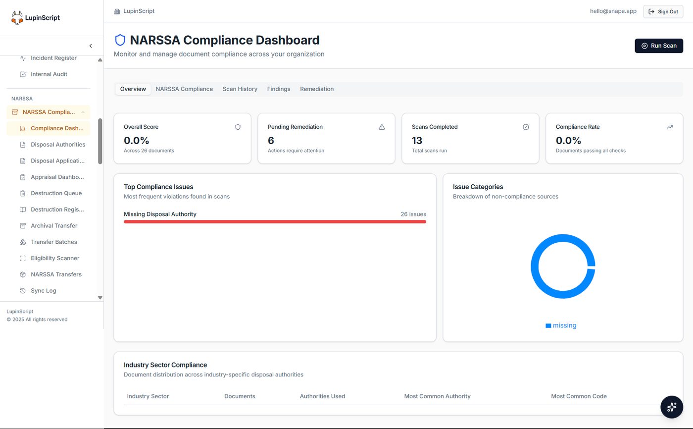The image size is (693, 429).
Task: Click the Destruction Register book icon
Action: (x=22, y=210)
